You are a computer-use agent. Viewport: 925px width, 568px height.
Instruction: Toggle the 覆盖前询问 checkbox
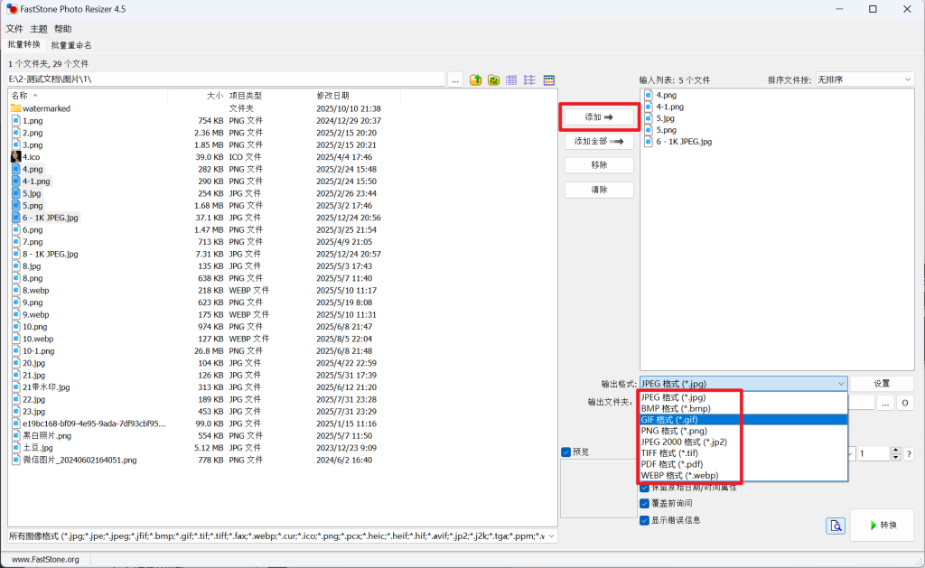[645, 503]
